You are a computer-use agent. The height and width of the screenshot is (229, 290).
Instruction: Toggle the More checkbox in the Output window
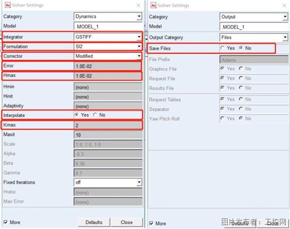point(151,223)
